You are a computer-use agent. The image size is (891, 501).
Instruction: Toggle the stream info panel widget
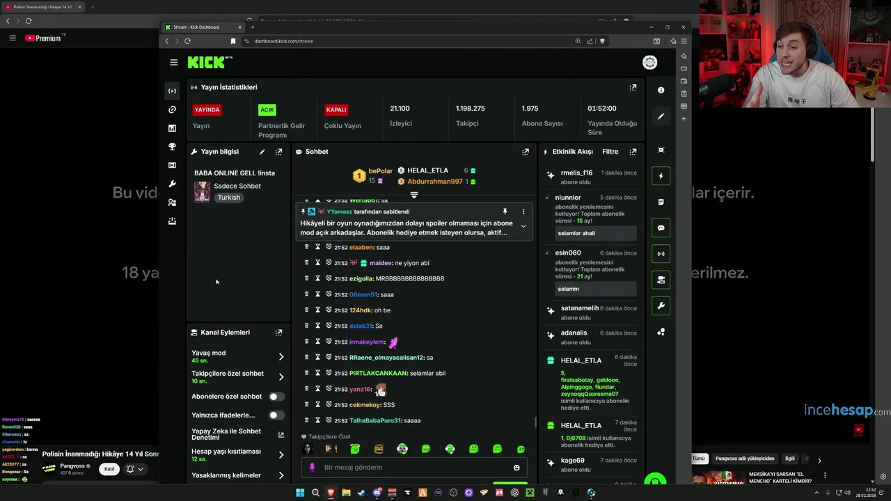click(661, 280)
